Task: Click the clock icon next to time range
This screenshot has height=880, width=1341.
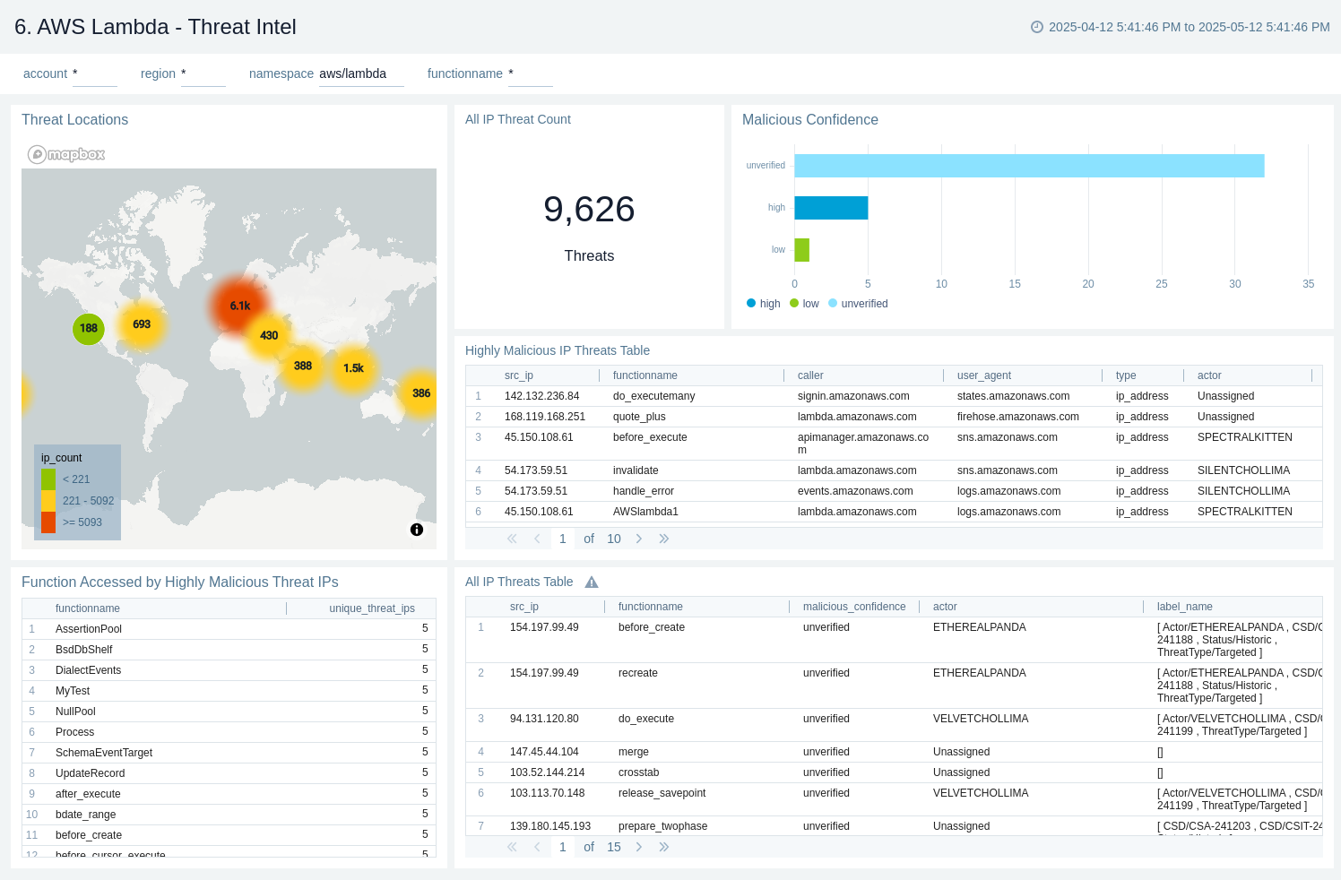Action: tap(1037, 27)
